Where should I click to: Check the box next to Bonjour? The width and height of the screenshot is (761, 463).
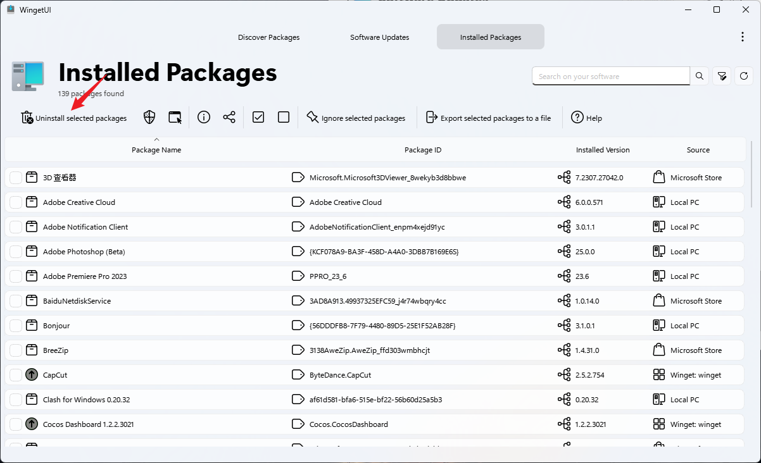16,326
